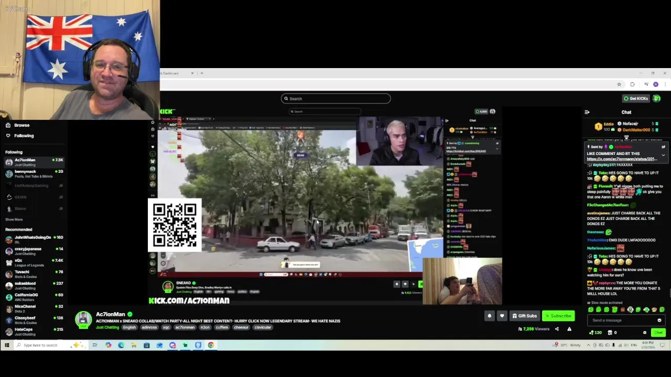Open Google Chrome from the taskbar
The width and height of the screenshot is (671, 377).
[211, 345]
